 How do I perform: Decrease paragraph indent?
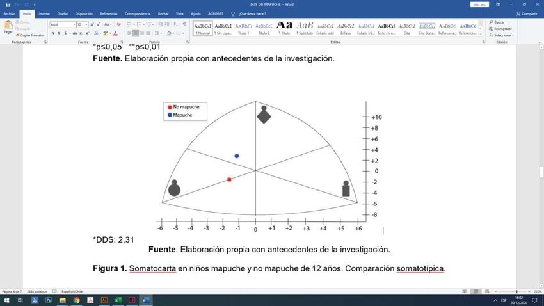160,24
